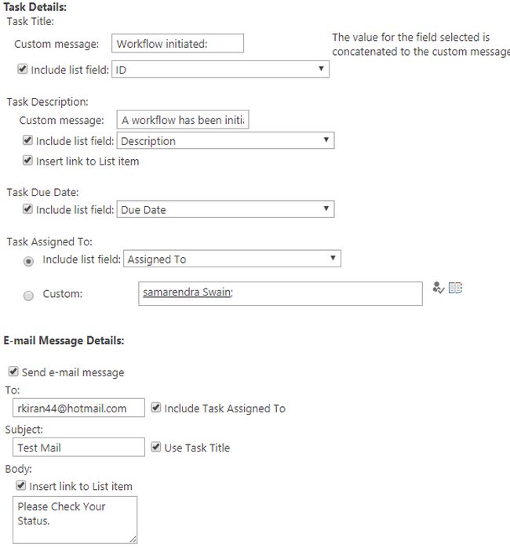Toggle Use Task Title checkbox

pos(156,447)
